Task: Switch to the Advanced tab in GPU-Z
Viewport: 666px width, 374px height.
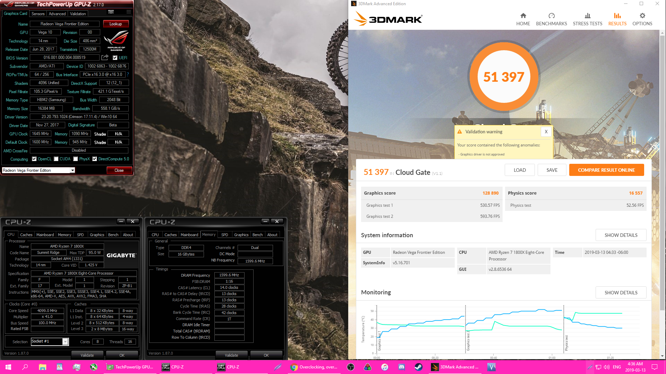Action: point(57,14)
